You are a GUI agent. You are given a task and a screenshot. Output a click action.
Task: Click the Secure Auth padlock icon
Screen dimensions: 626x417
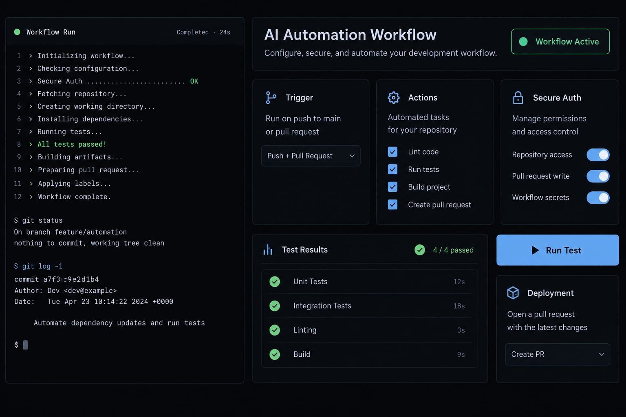pyautogui.click(x=518, y=98)
